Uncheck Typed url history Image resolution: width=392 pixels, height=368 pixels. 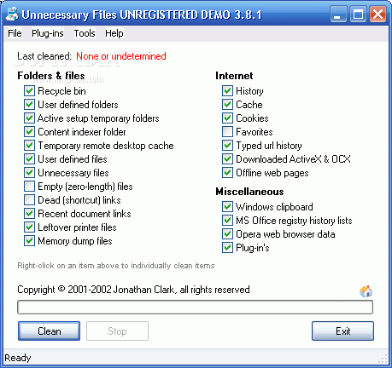(x=227, y=146)
